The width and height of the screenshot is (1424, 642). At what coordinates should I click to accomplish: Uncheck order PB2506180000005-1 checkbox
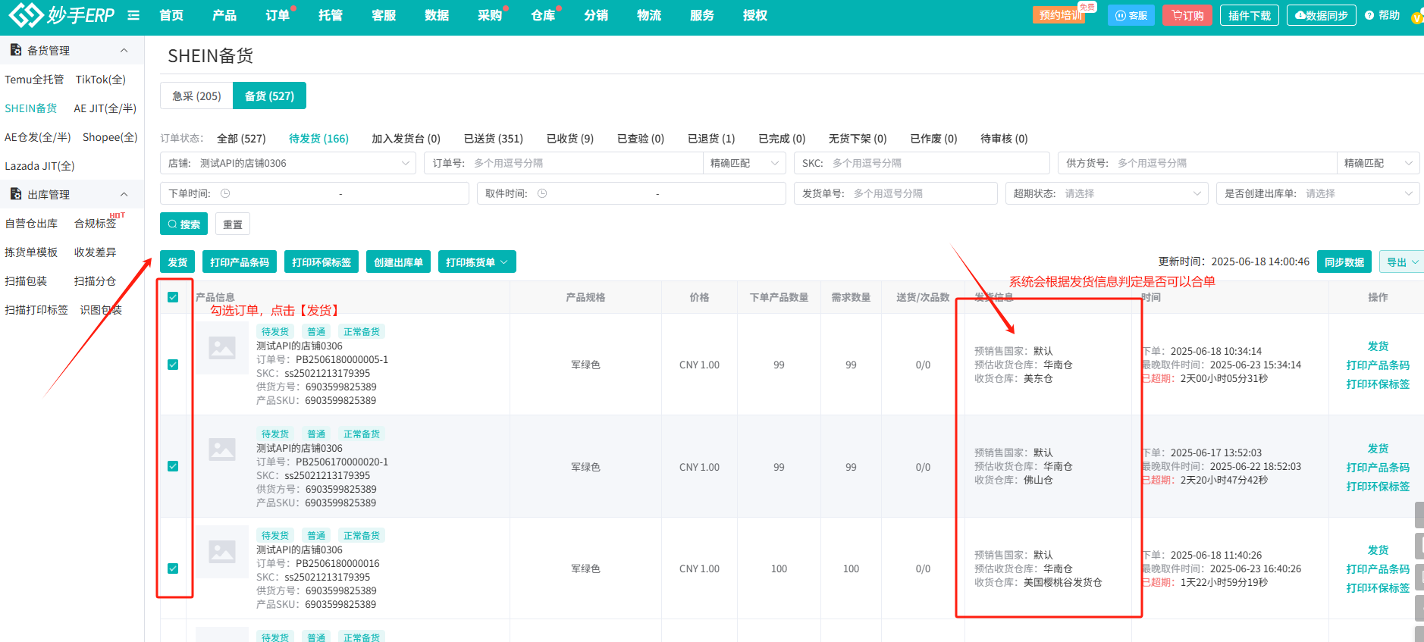click(x=173, y=365)
